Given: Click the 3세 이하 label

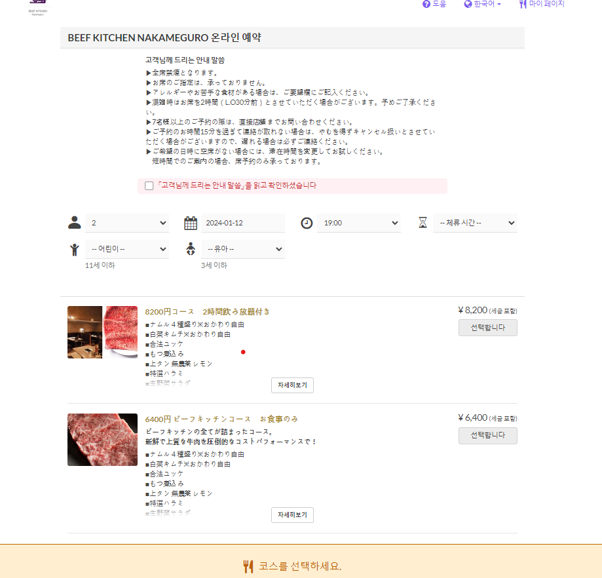Looking at the screenshot, I should click(x=214, y=265).
